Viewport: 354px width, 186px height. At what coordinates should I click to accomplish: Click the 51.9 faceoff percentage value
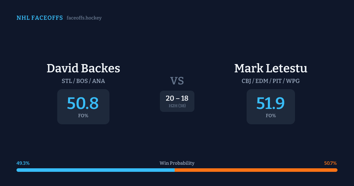tap(271, 103)
